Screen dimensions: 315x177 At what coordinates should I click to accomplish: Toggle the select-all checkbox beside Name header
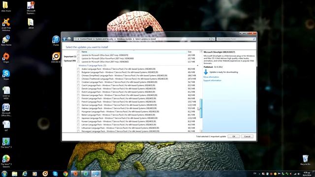click(x=79, y=52)
